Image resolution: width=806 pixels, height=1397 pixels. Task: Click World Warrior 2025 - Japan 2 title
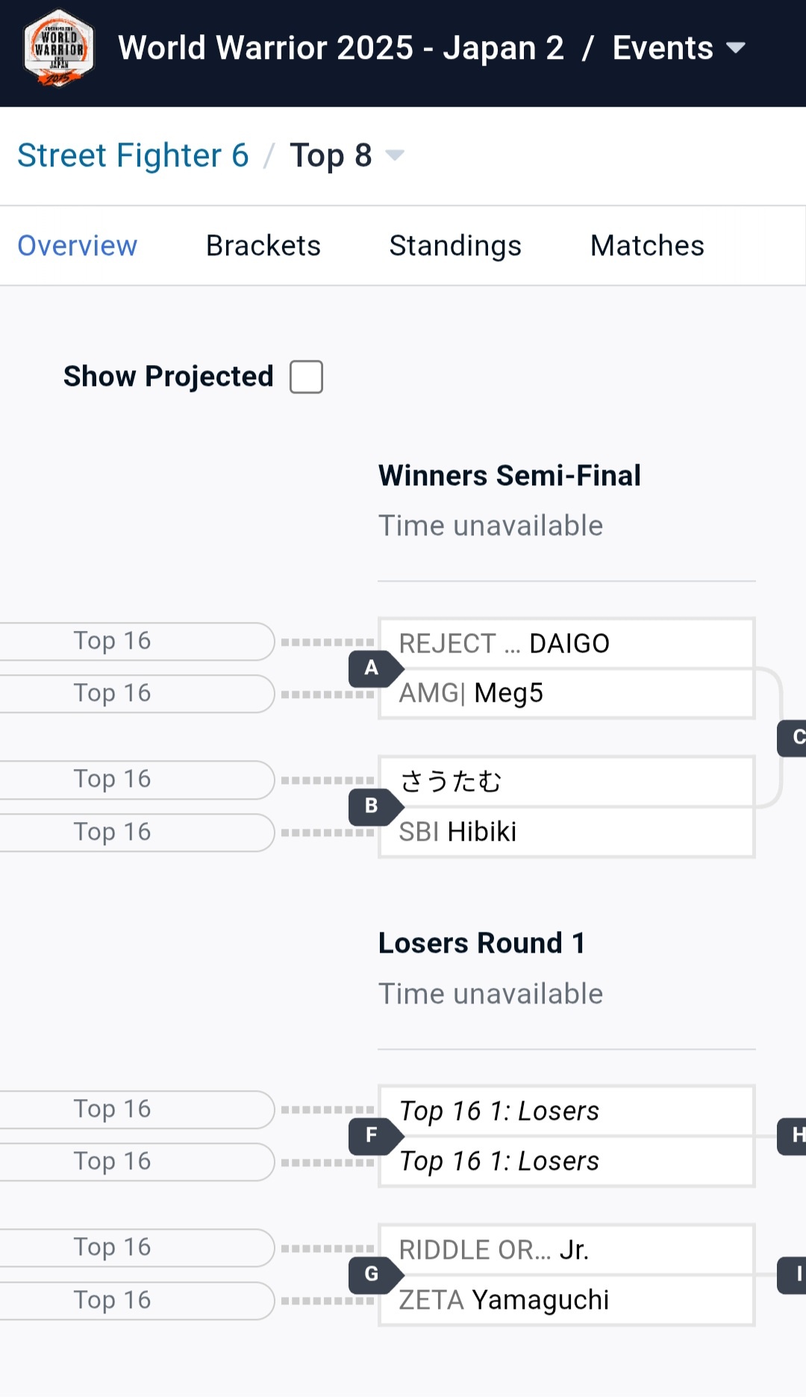pos(340,49)
